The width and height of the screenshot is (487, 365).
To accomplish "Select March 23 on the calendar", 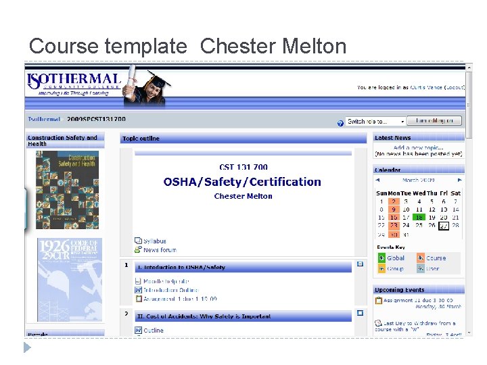I will [394, 225].
